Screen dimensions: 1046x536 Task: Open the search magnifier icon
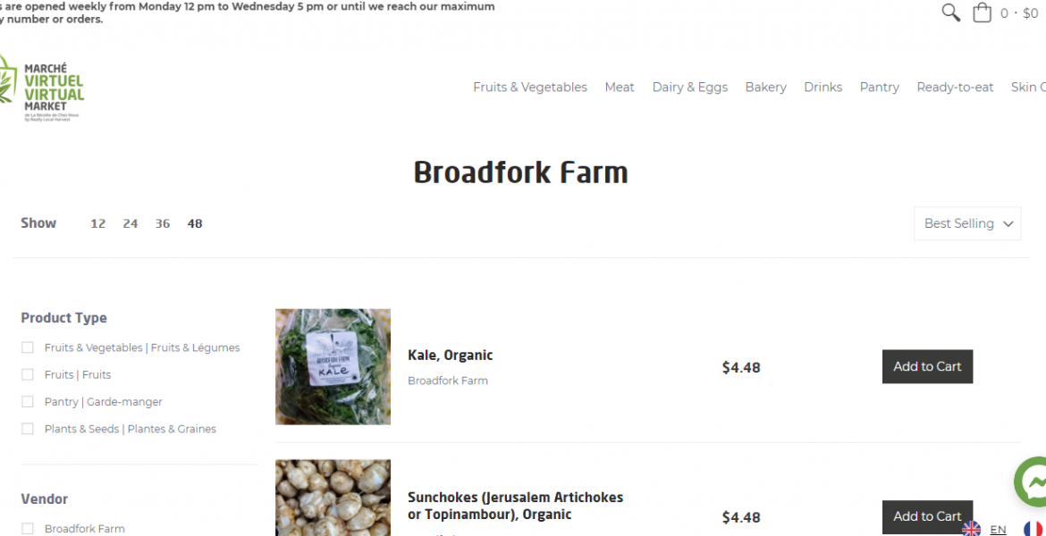pyautogui.click(x=950, y=13)
